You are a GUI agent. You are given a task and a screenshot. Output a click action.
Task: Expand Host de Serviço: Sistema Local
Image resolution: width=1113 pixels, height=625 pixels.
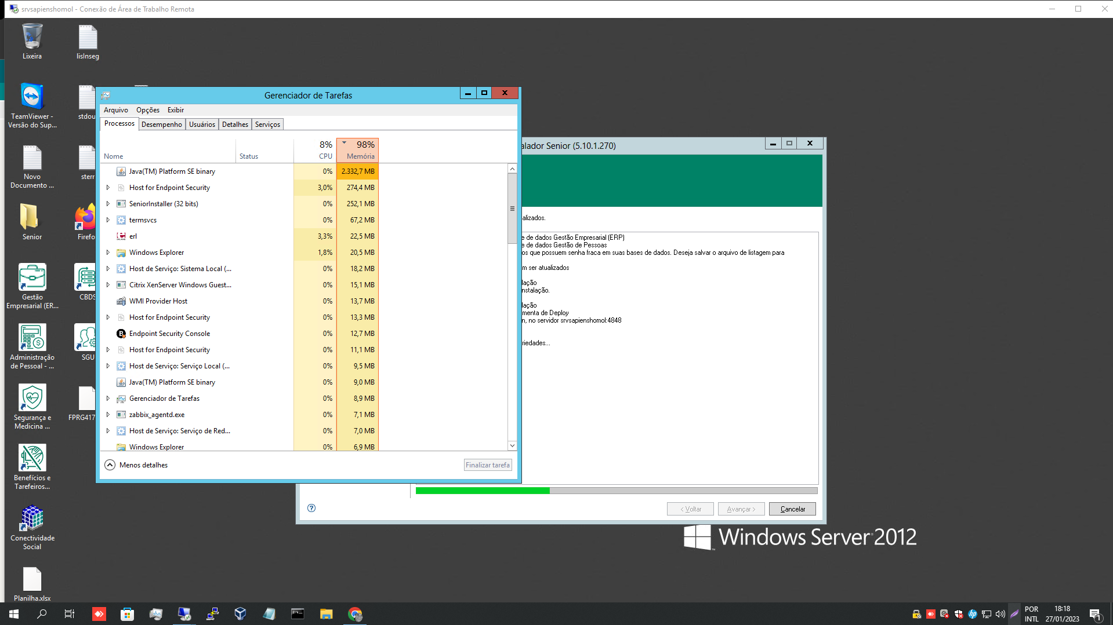point(108,269)
